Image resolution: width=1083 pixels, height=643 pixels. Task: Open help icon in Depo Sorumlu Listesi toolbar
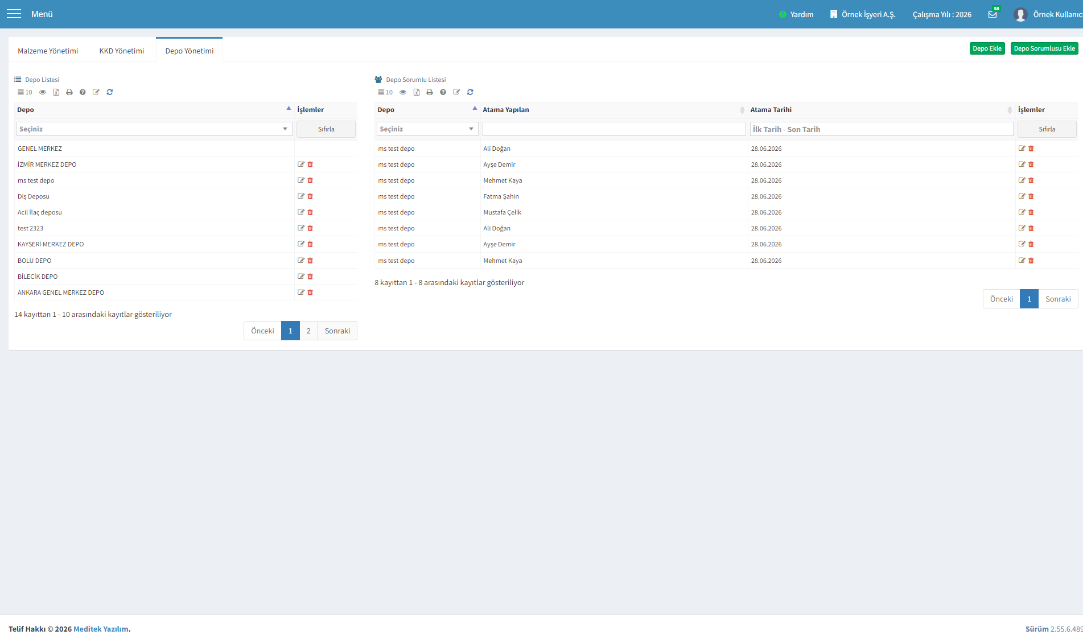443,92
